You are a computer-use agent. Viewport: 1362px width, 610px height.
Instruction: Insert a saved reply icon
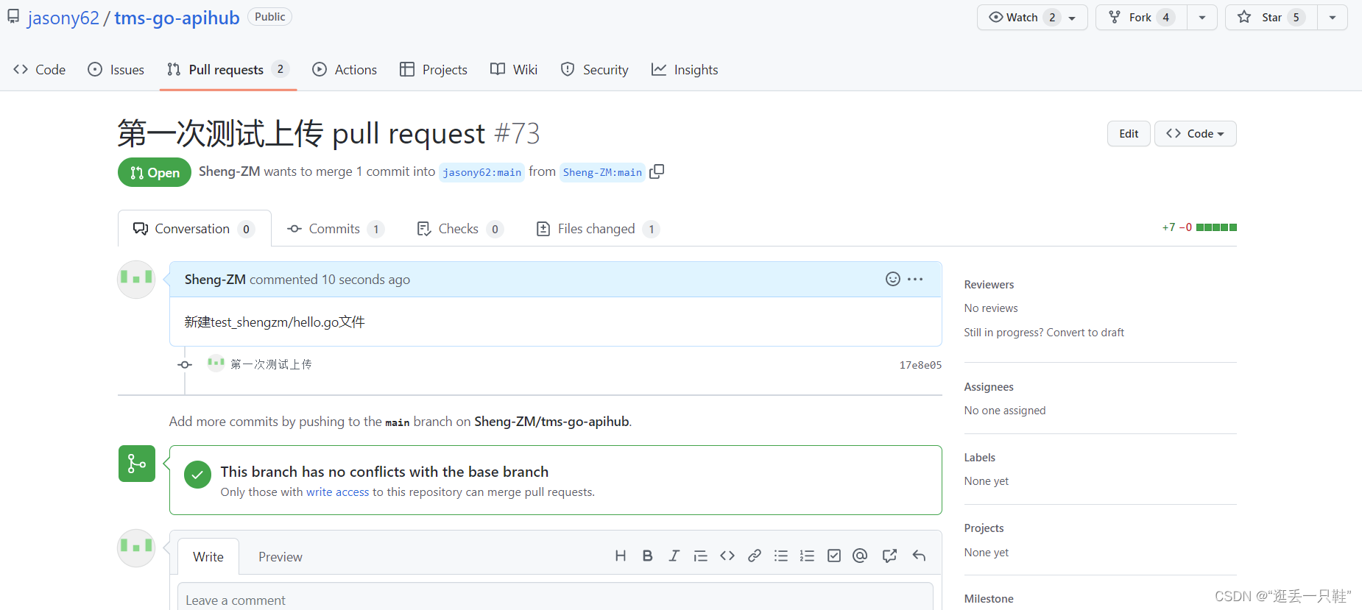click(919, 556)
